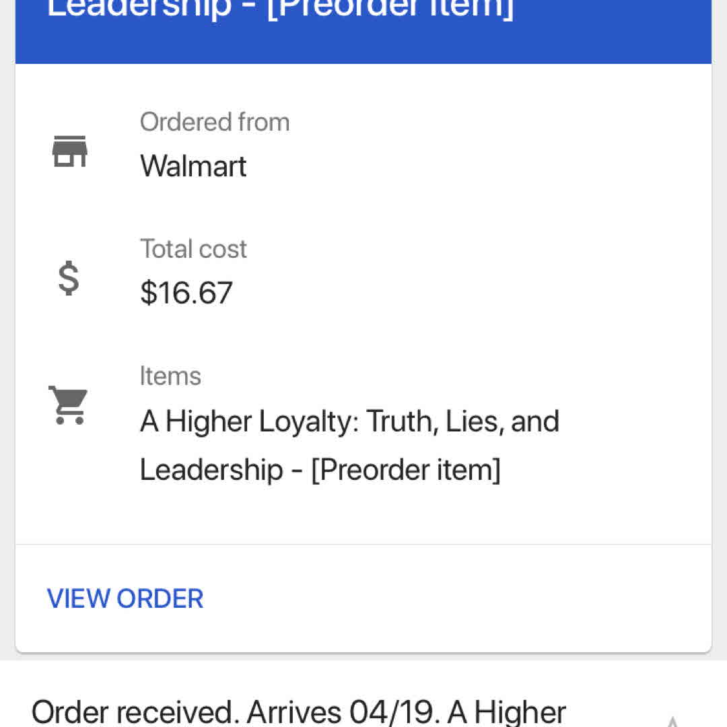Click the "Items" label

pyautogui.click(x=170, y=376)
